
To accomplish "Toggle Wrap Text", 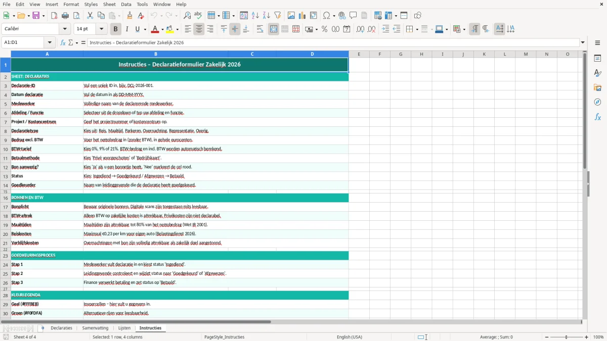I will coord(259,29).
